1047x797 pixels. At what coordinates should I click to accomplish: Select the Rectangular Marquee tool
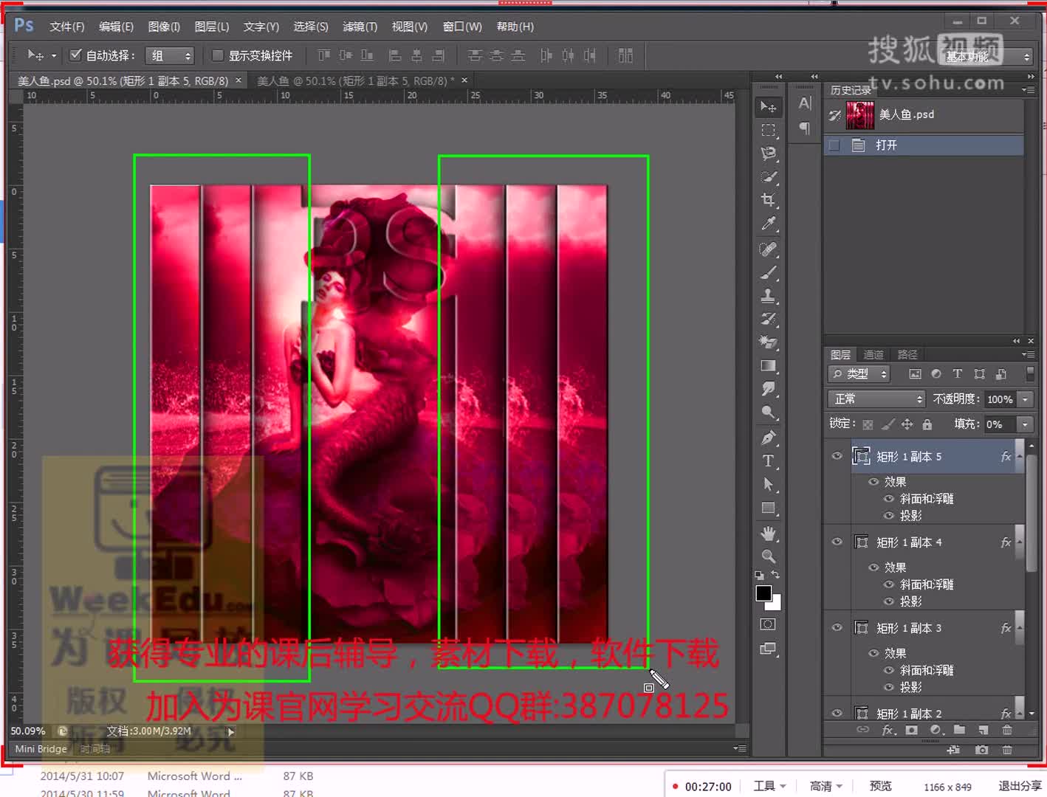(x=769, y=131)
